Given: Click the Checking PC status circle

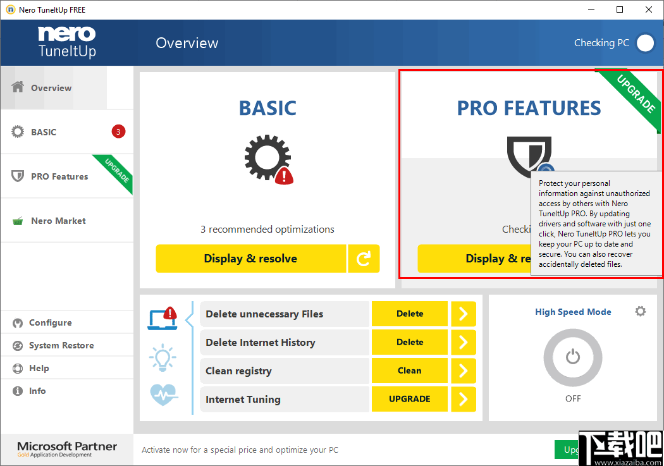Looking at the screenshot, I should [646, 43].
